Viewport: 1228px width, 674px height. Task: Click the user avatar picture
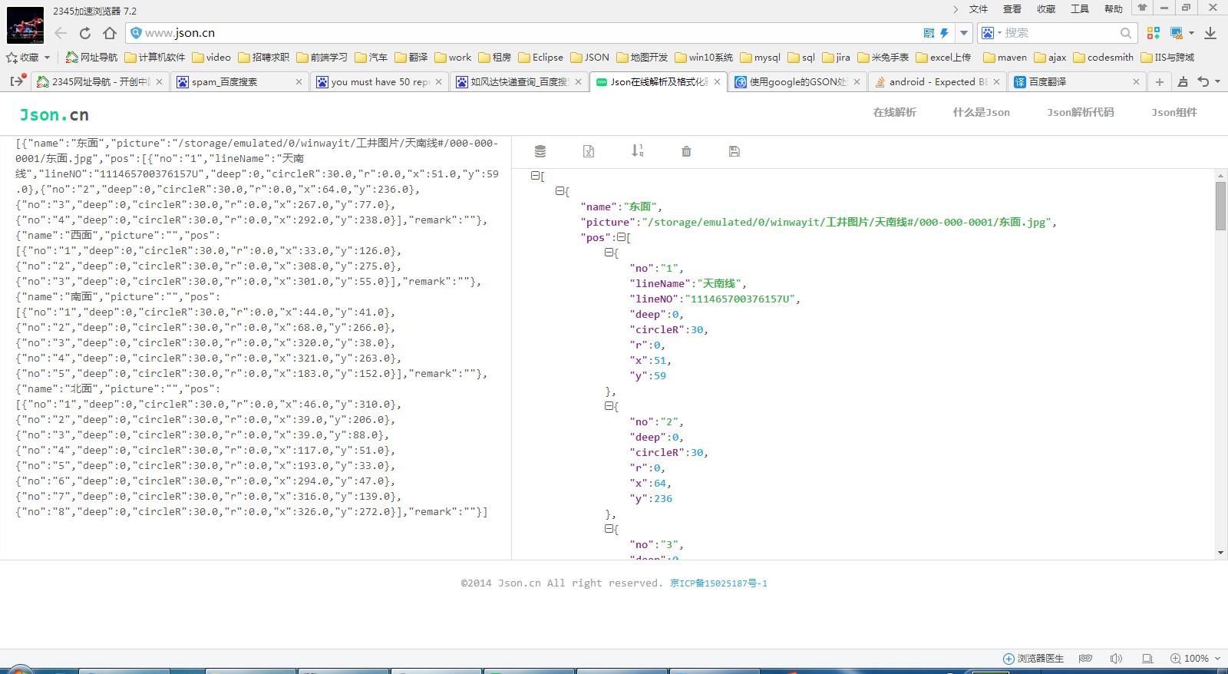coord(25,25)
